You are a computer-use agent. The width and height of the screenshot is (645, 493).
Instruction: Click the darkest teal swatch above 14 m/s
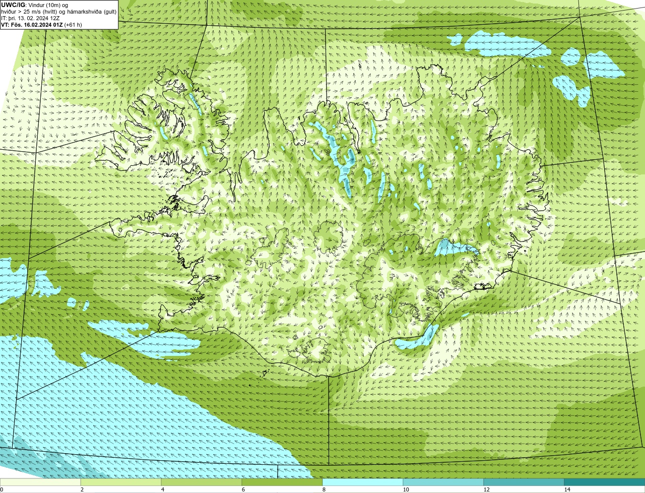tap(605, 482)
